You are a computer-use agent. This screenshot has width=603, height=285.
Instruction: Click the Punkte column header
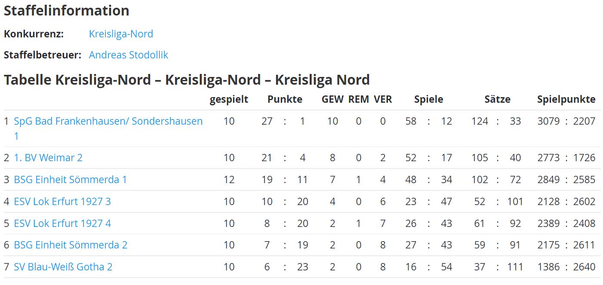pyautogui.click(x=285, y=99)
